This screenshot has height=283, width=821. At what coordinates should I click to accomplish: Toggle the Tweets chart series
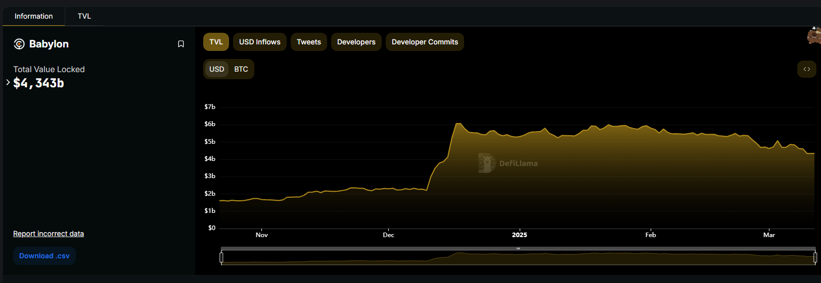point(309,42)
